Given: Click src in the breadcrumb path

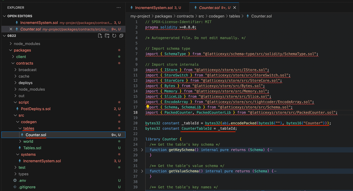Looking at the screenshot, I should pos(202,16).
